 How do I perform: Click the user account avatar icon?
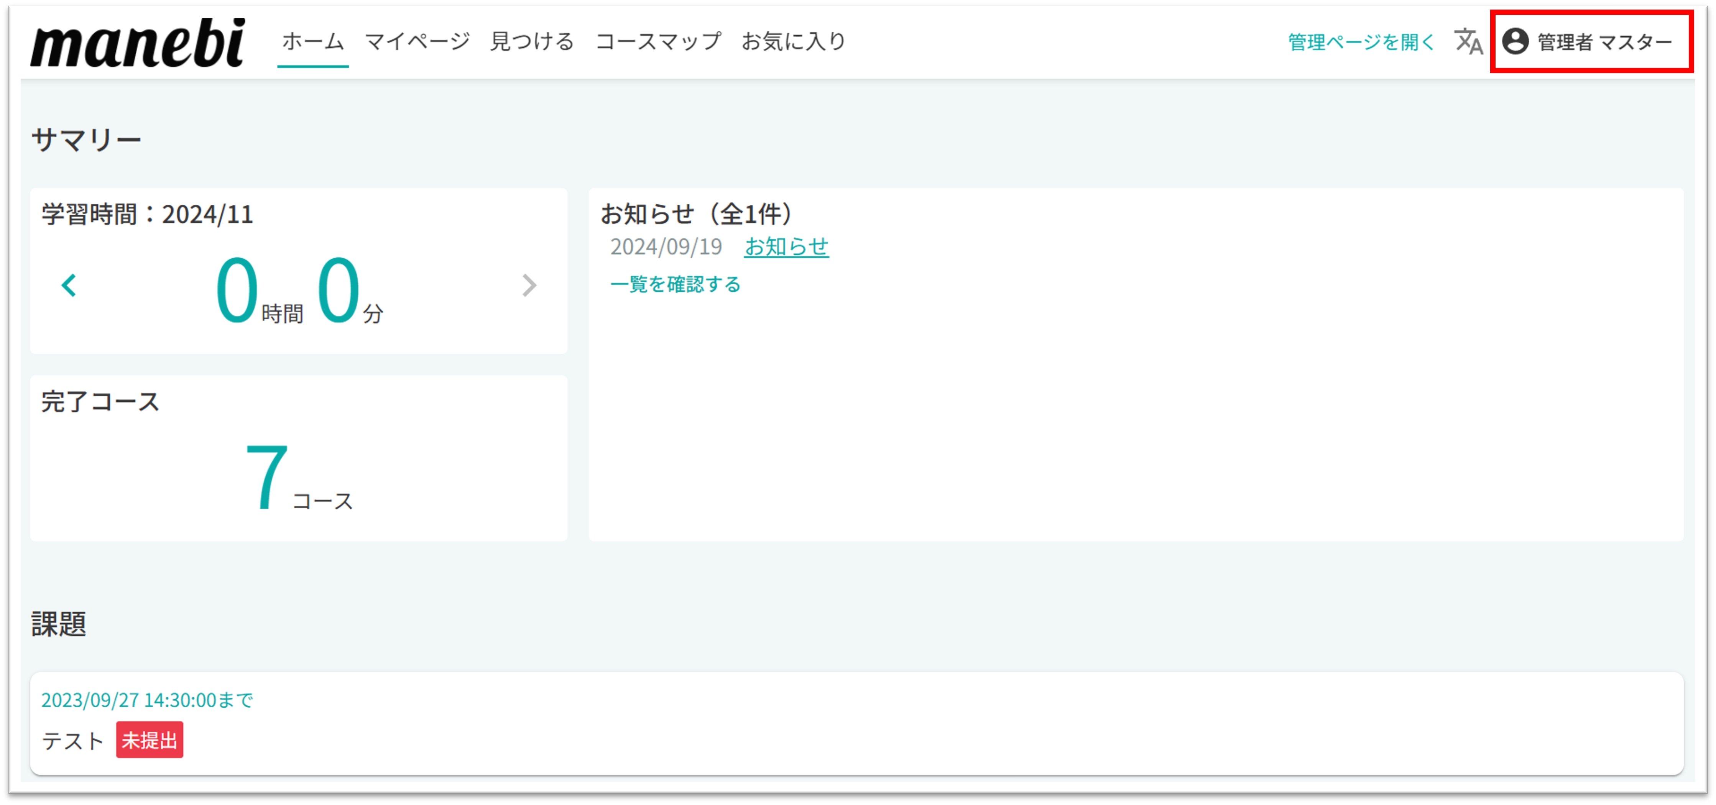(x=1515, y=41)
